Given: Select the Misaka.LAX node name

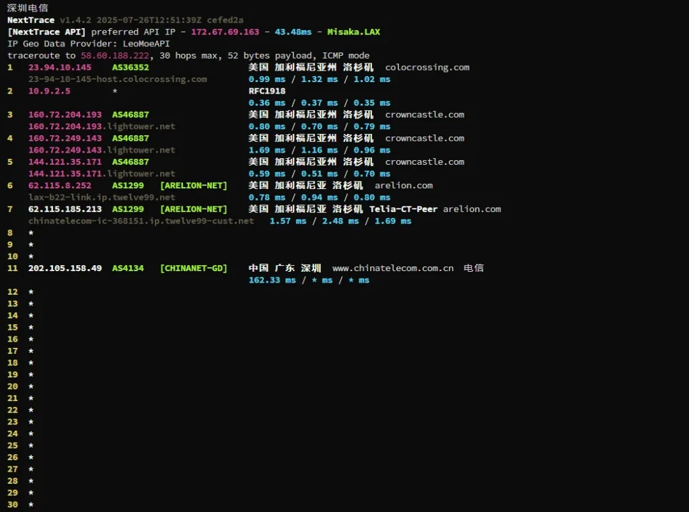Looking at the screenshot, I should tap(353, 32).
